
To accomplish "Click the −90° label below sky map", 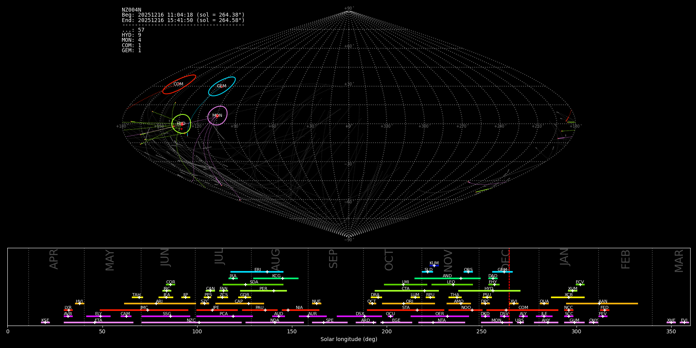I will (x=349, y=240).
